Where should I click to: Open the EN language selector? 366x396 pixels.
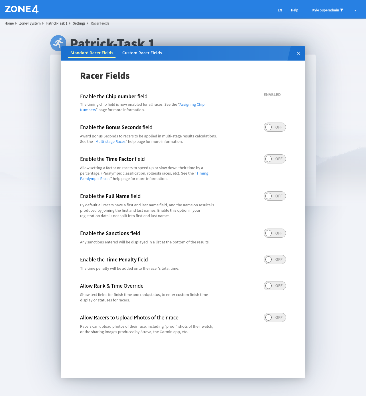[x=280, y=10]
